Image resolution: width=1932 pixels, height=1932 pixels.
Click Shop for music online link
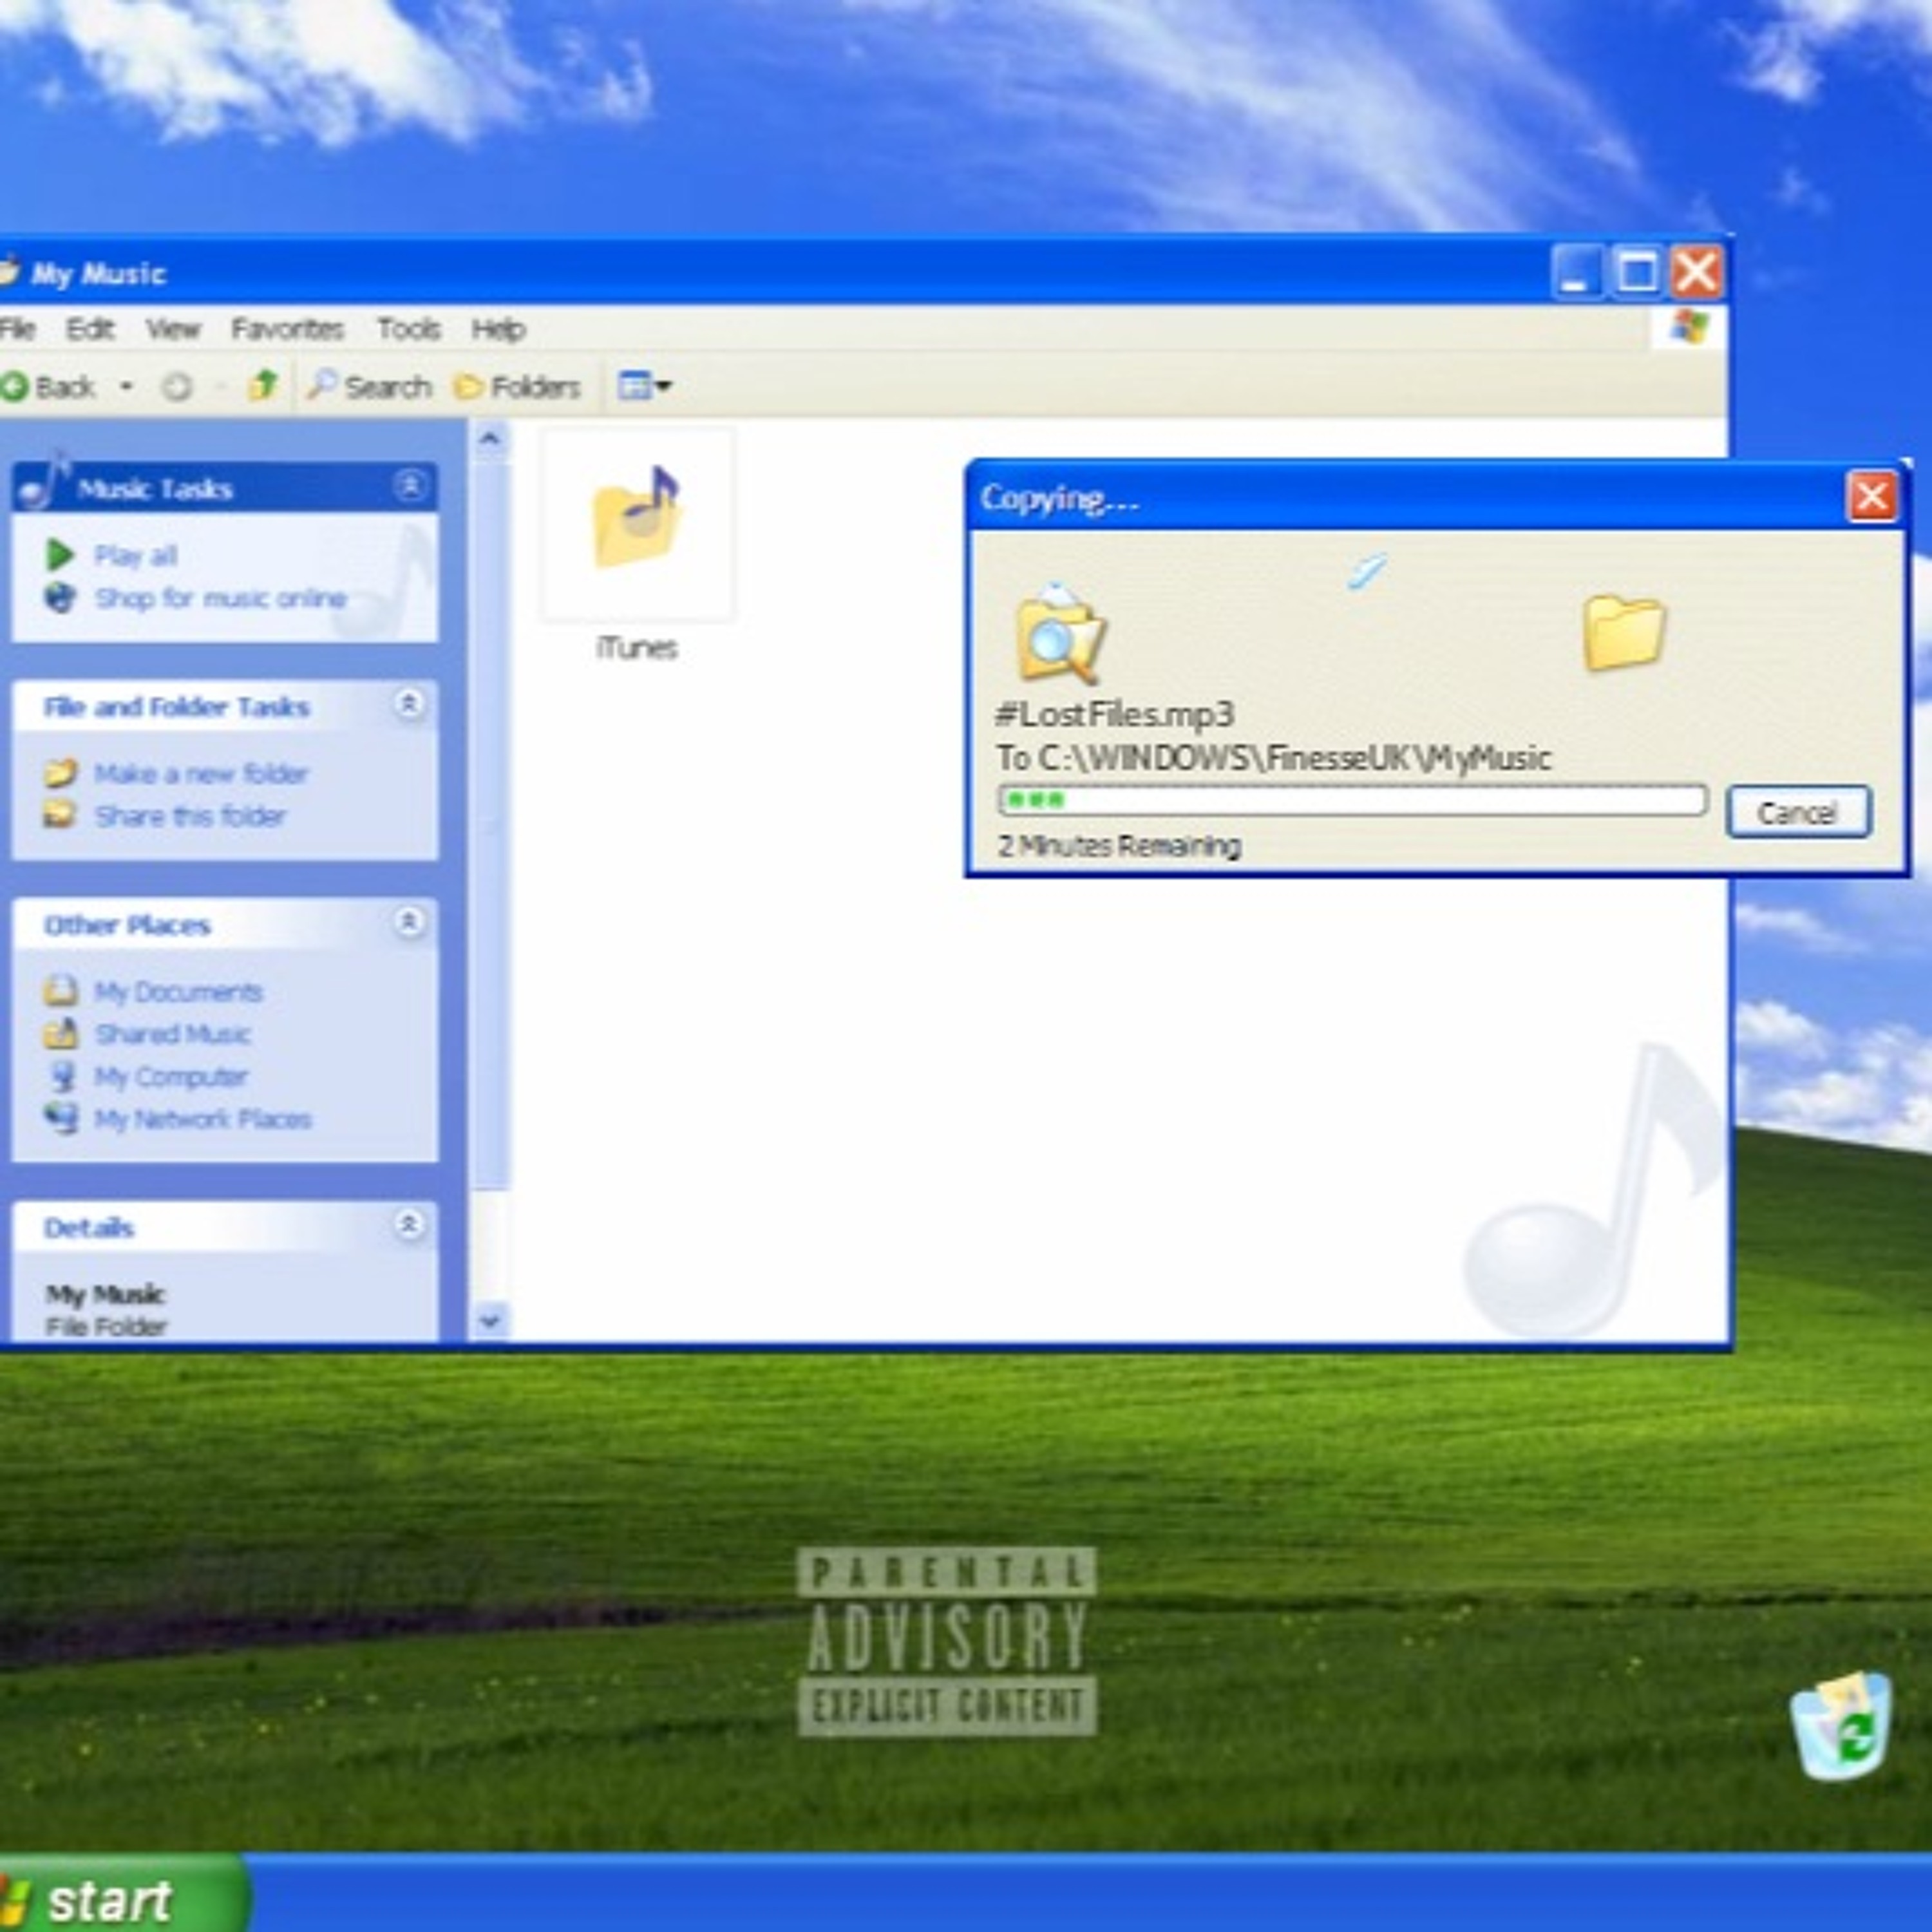(x=220, y=598)
